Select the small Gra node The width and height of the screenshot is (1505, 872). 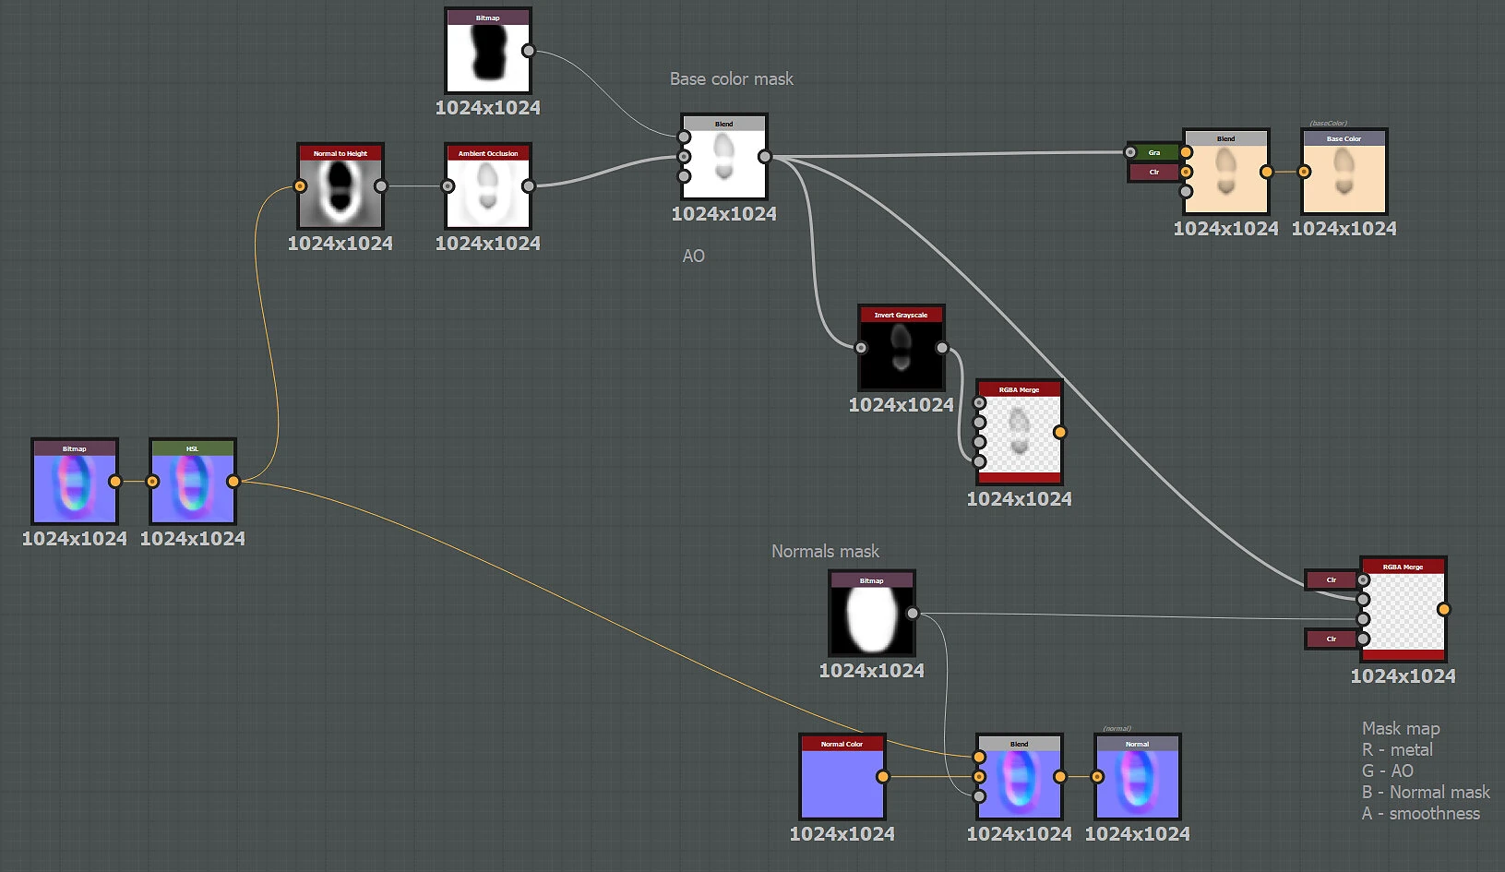pyautogui.click(x=1154, y=152)
